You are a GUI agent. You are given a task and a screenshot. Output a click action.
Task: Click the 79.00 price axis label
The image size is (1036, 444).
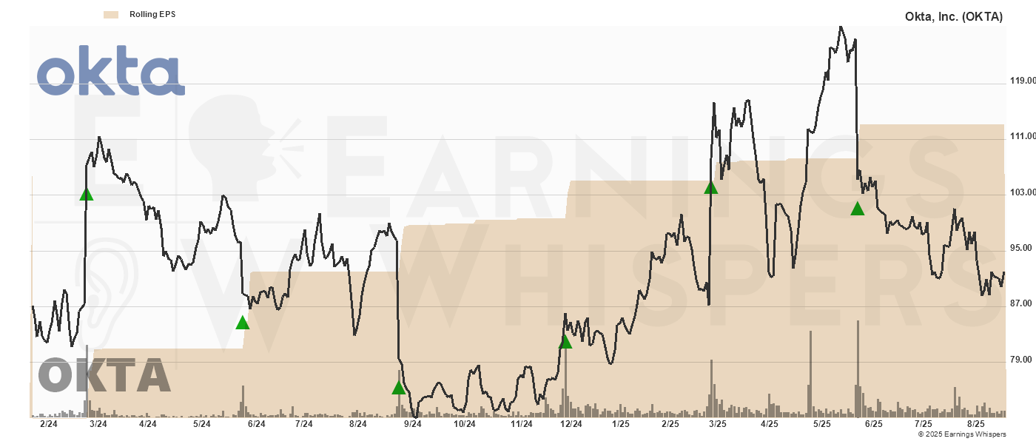pos(1020,360)
